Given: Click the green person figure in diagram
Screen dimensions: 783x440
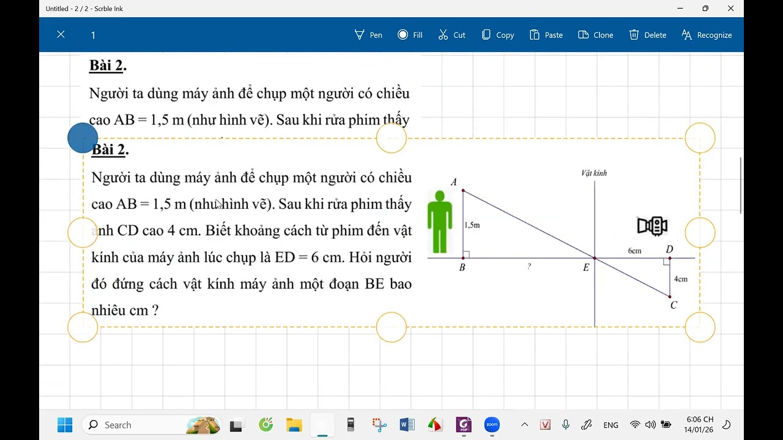Looking at the screenshot, I should pyautogui.click(x=440, y=221).
